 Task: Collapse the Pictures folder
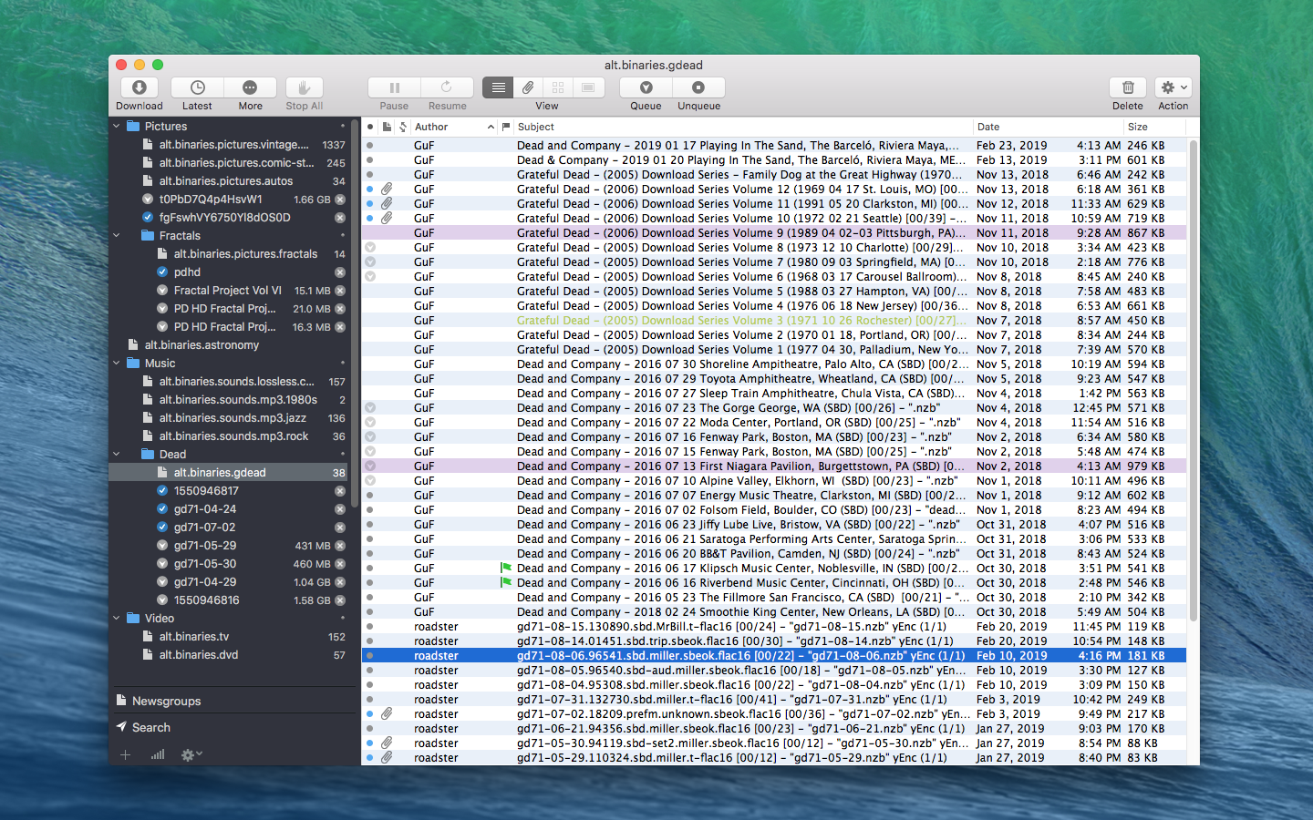116,127
